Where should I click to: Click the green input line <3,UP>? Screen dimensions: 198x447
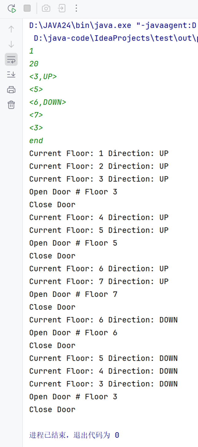point(43,77)
